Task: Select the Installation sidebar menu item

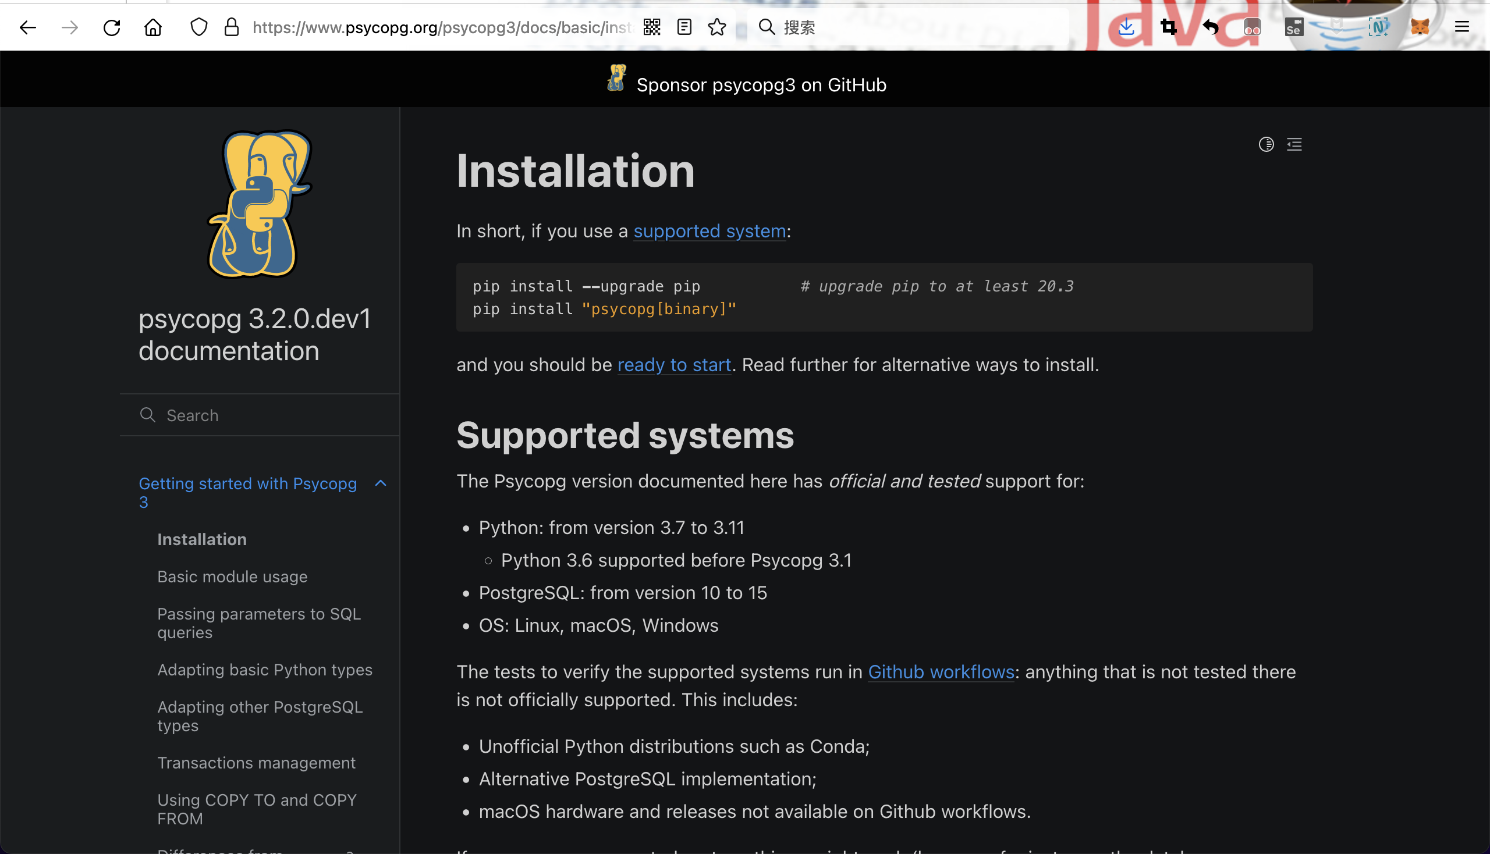Action: [201, 540]
